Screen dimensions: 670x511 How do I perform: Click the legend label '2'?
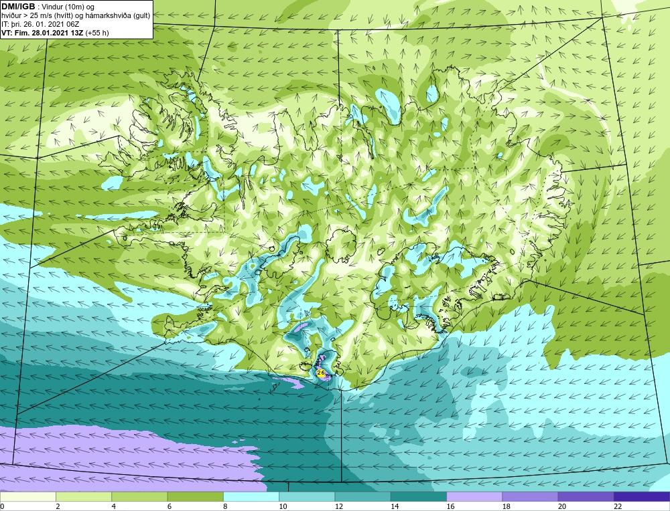[58, 506]
